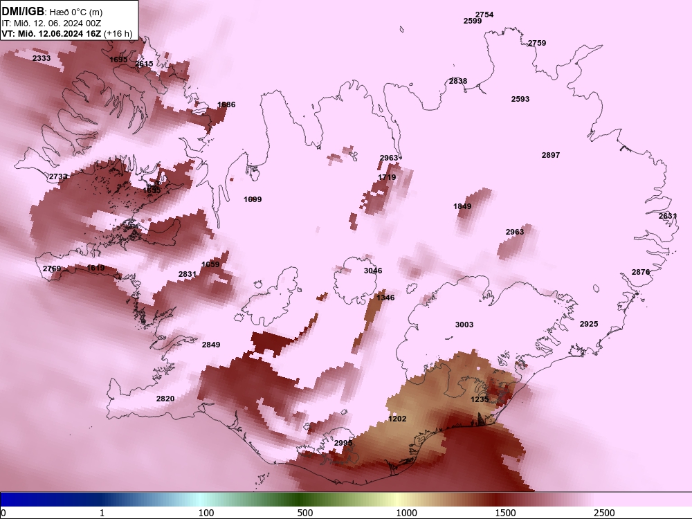Click the valid time line 'VT: Mið. 12.06.2024 16Z'
The width and height of the screenshot is (692, 519).
pos(51,33)
